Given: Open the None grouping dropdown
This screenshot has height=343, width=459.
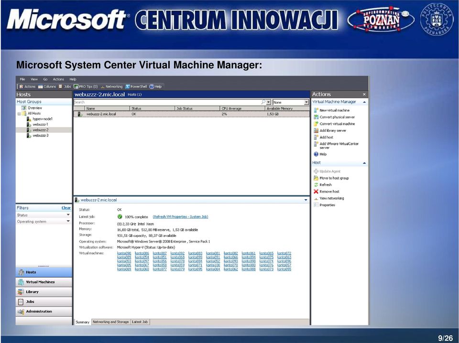Looking at the screenshot, I should tap(291, 102).
